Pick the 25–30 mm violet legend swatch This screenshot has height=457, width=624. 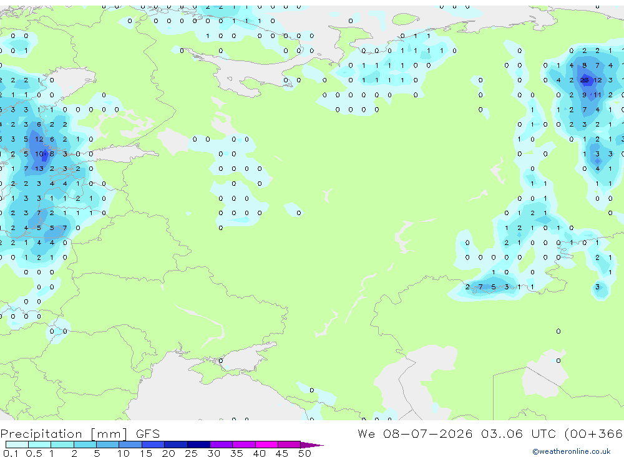pyautogui.click(x=198, y=445)
